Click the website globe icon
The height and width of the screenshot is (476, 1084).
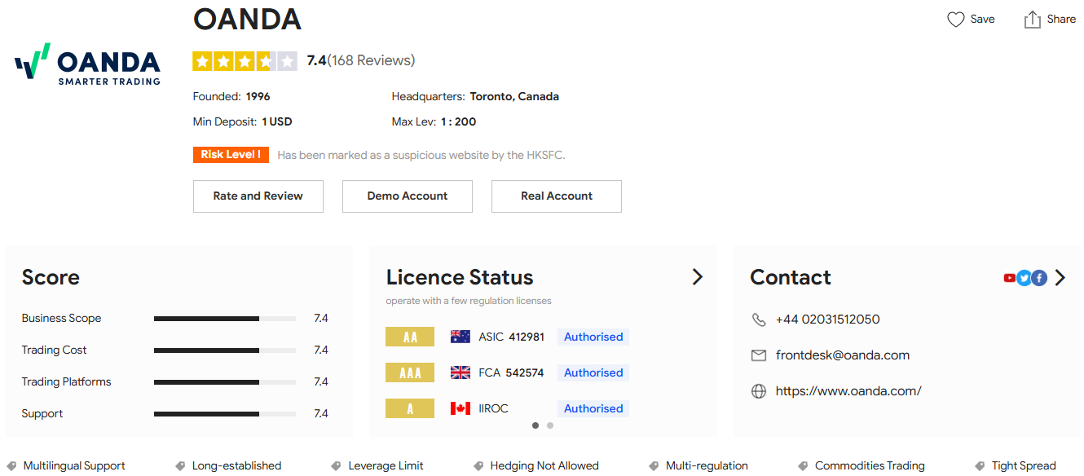coord(759,391)
